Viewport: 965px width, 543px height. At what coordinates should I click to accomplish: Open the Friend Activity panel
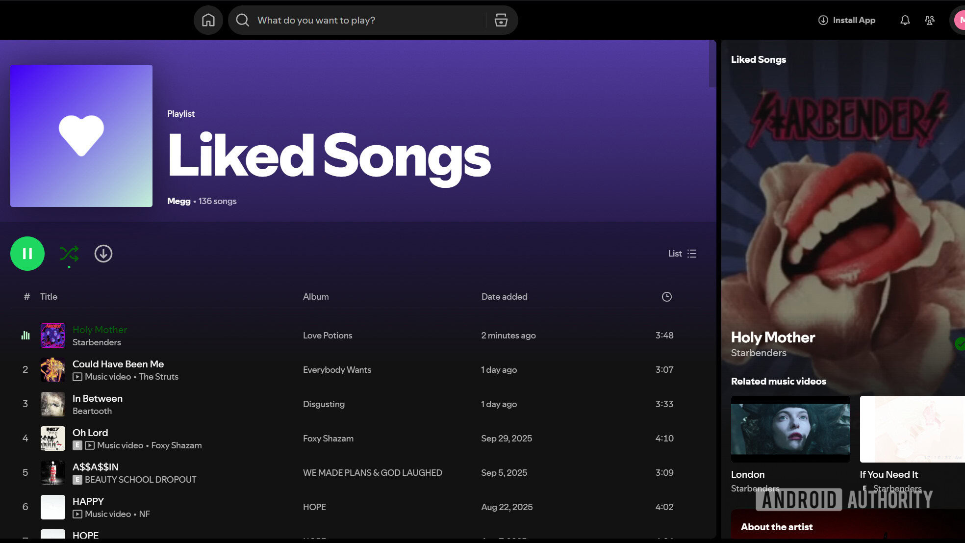[930, 20]
